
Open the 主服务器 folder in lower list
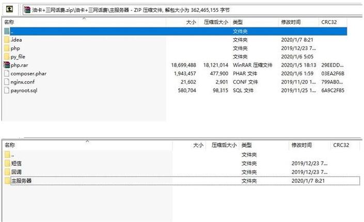[21, 181]
